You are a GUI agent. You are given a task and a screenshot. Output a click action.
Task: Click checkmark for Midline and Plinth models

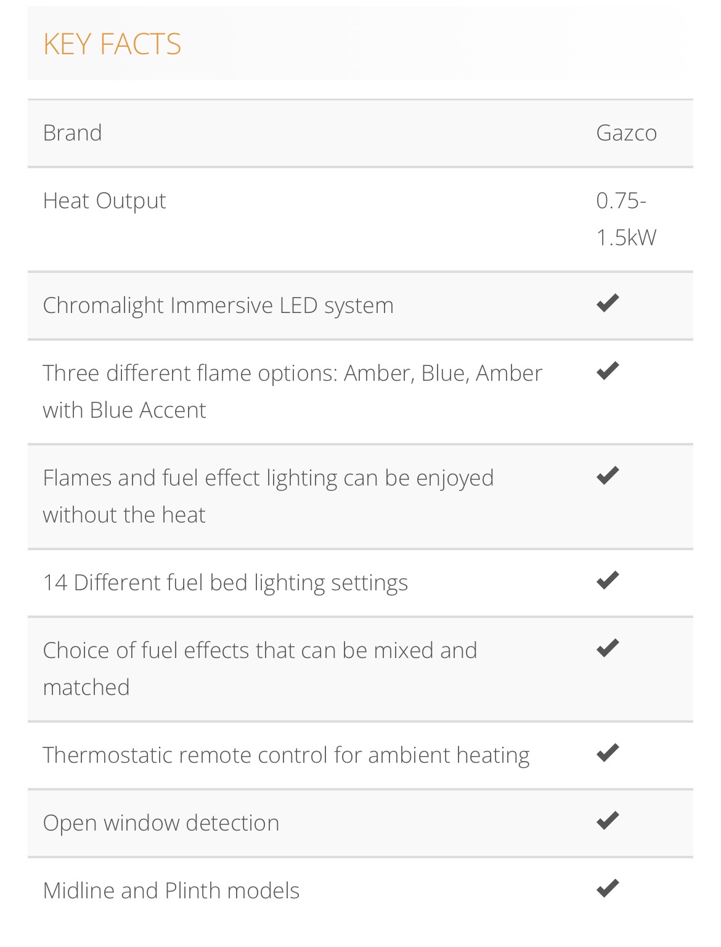pyautogui.click(x=608, y=888)
